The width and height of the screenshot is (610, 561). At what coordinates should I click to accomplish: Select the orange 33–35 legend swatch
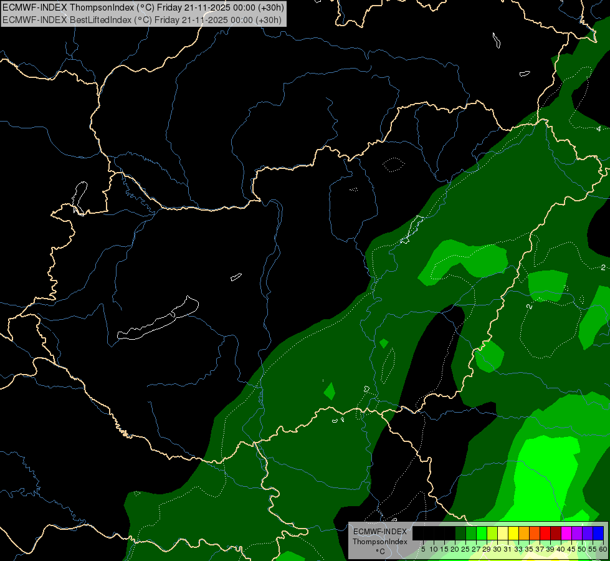click(524, 533)
